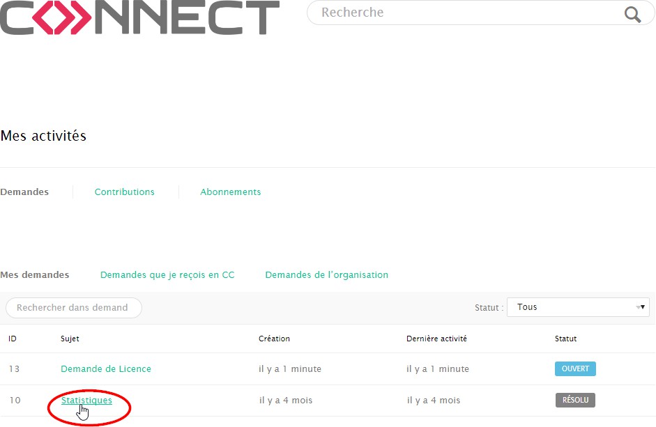
Task: Click the Rechercher dans demandes input
Action: [x=73, y=308]
